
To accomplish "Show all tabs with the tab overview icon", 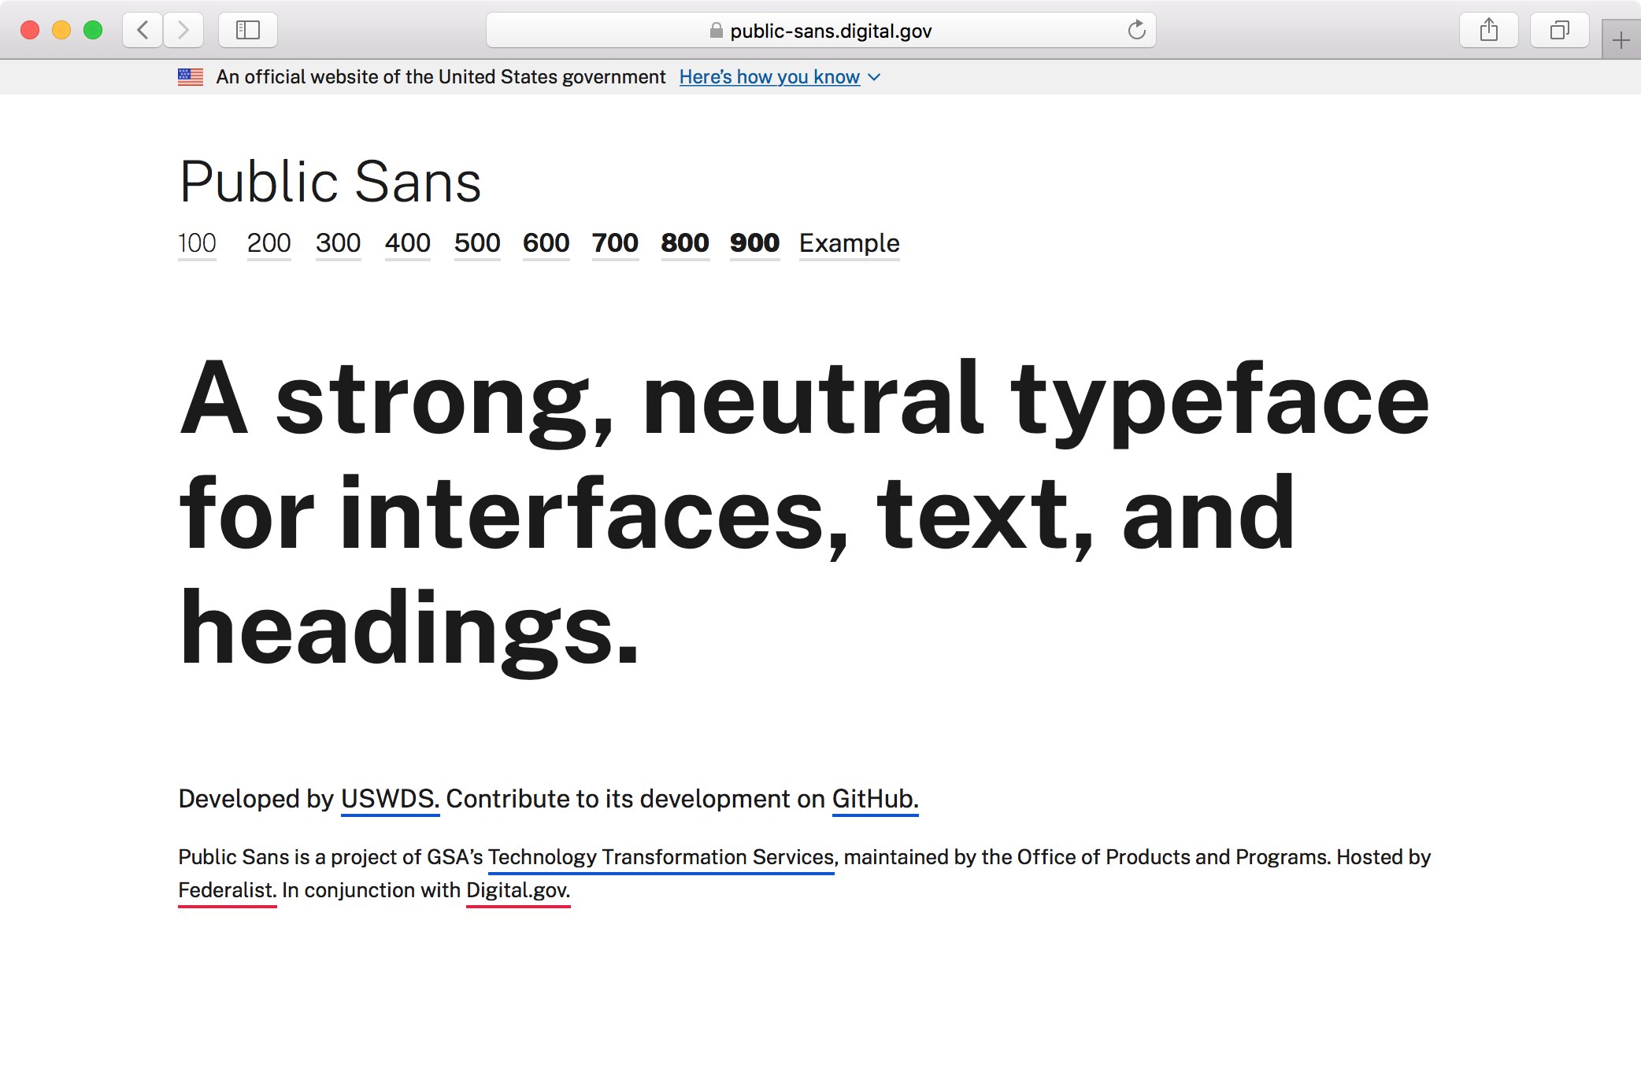I will (x=1559, y=30).
